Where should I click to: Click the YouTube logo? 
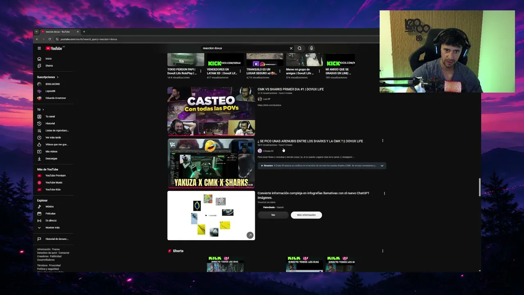(54, 48)
